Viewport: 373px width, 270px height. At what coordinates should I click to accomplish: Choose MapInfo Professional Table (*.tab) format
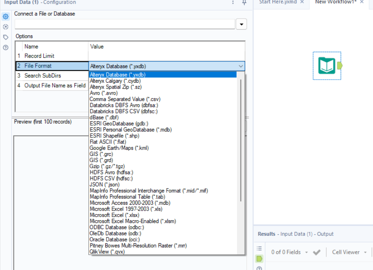coord(163,197)
